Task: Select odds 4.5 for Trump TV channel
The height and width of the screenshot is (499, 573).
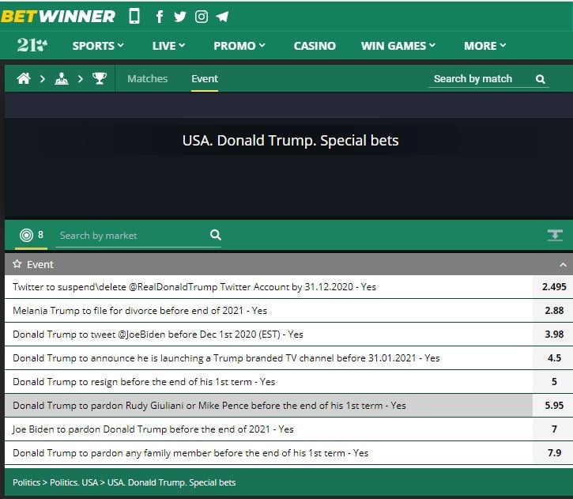Action: pyautogui.click(x=553, y=358)
